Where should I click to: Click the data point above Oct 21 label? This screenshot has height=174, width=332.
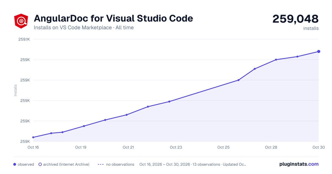pos(126,115)
